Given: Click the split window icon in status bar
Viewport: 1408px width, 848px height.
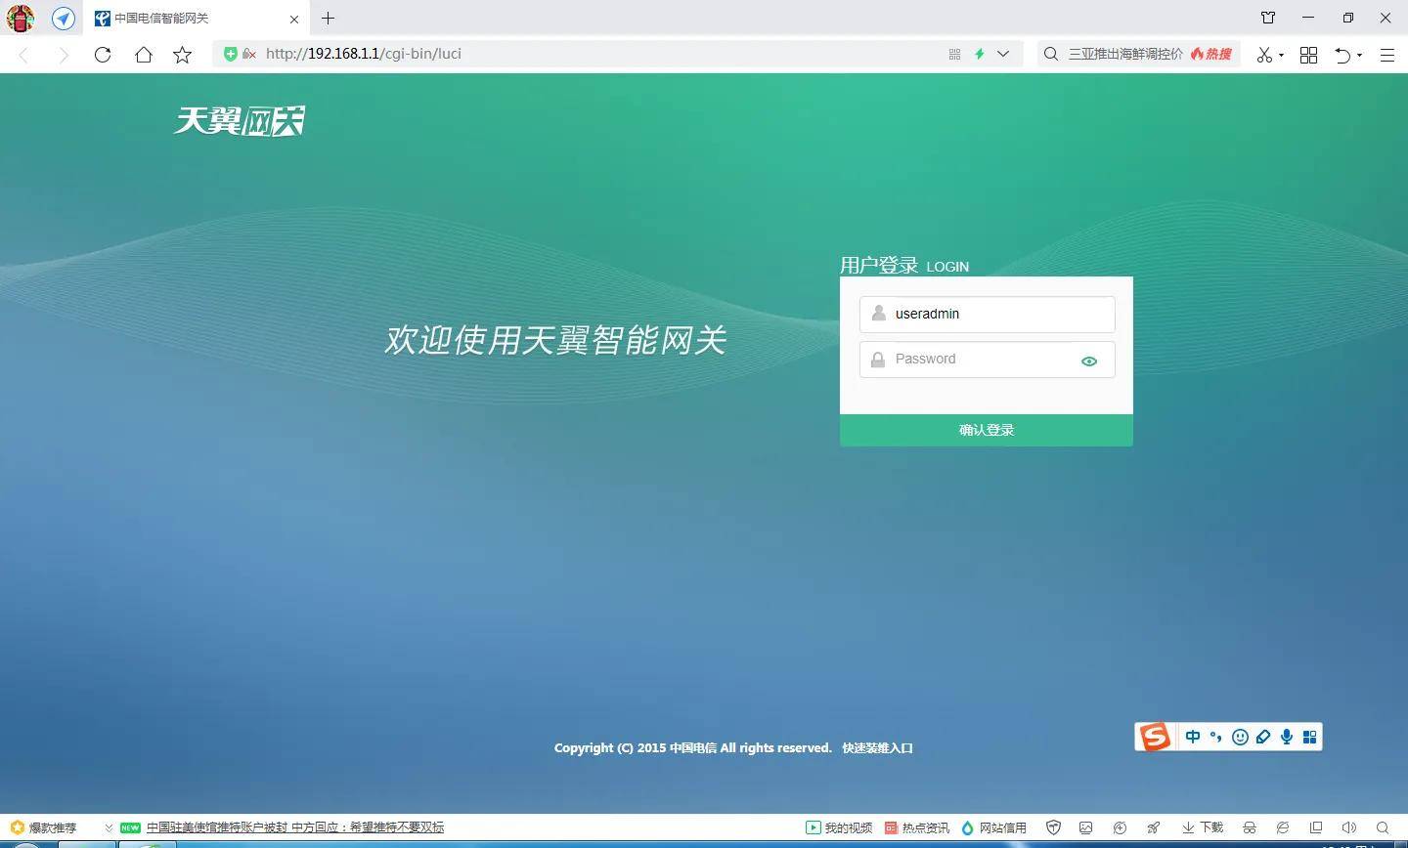Looking at the screenshot, I should (x=1316, y=827).
